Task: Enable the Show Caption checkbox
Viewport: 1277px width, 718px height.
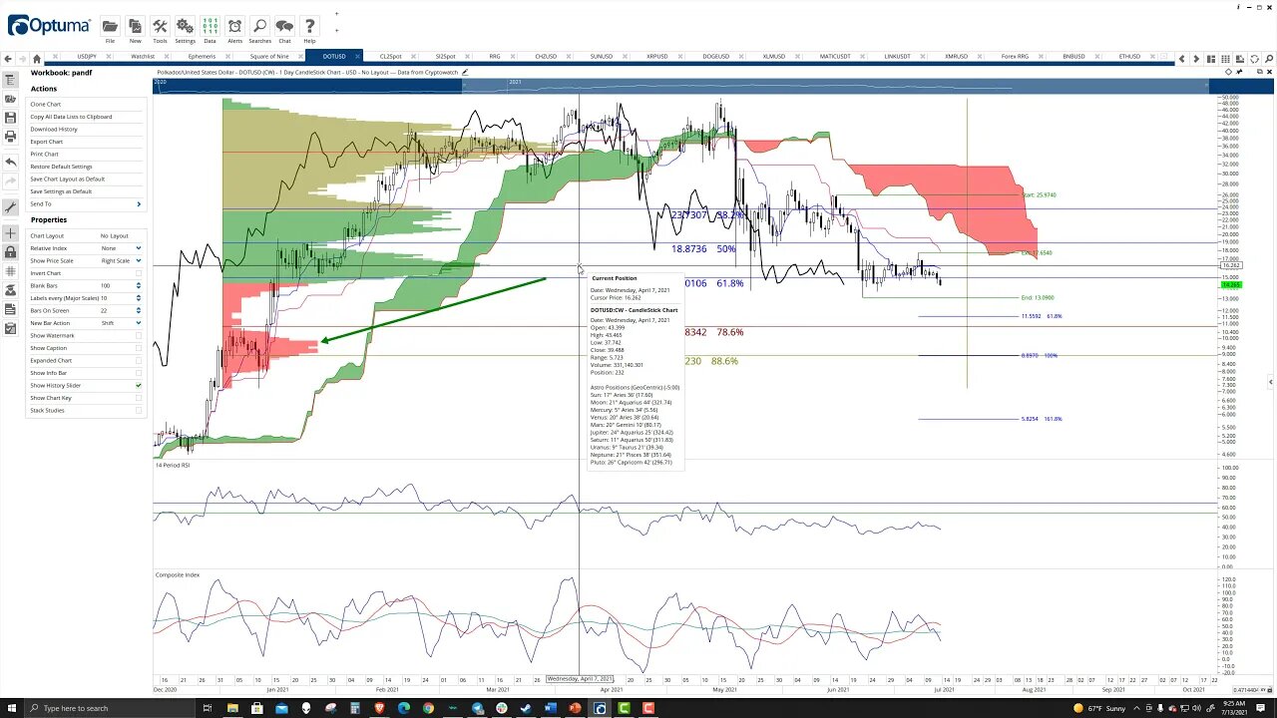Action: [138, 348]
